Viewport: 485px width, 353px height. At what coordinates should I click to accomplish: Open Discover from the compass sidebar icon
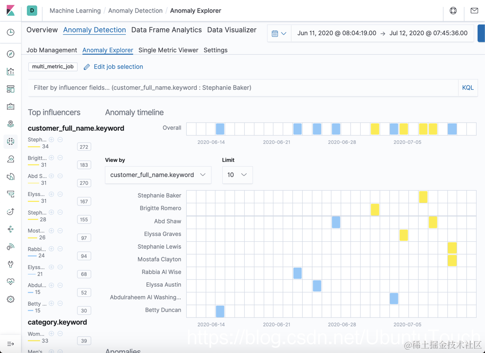(x=11, y=54)
